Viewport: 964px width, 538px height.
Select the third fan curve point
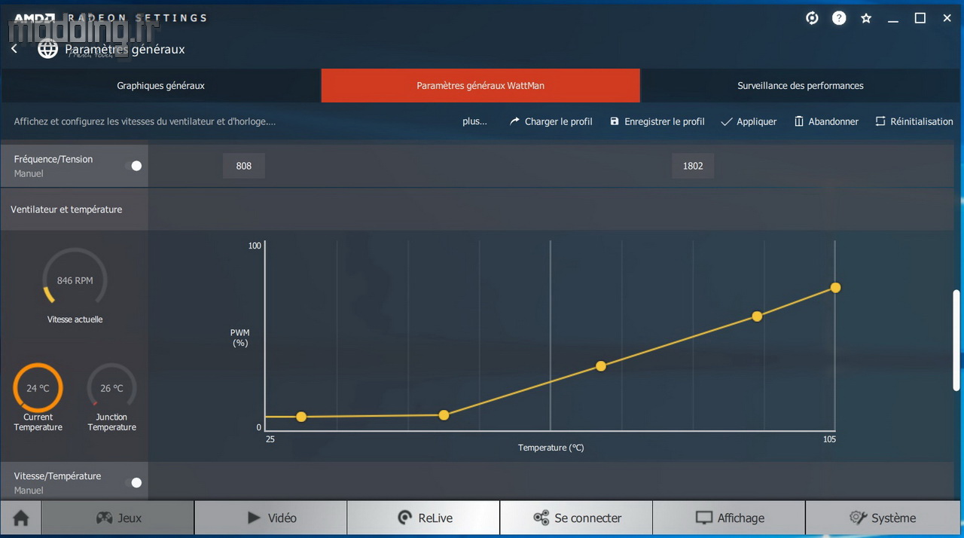[x=601, y=366]
